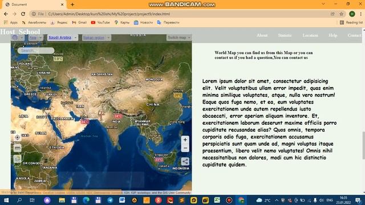
Task: Click the page vertical scrollbar thumb
Action: click(363, 145)
